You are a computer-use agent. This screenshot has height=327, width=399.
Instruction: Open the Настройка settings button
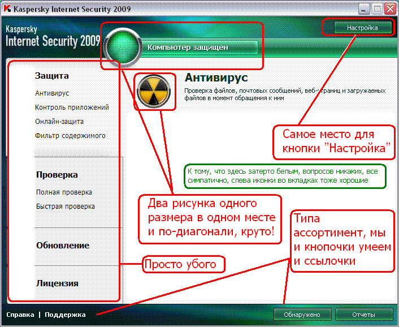[x=362, y=28]
